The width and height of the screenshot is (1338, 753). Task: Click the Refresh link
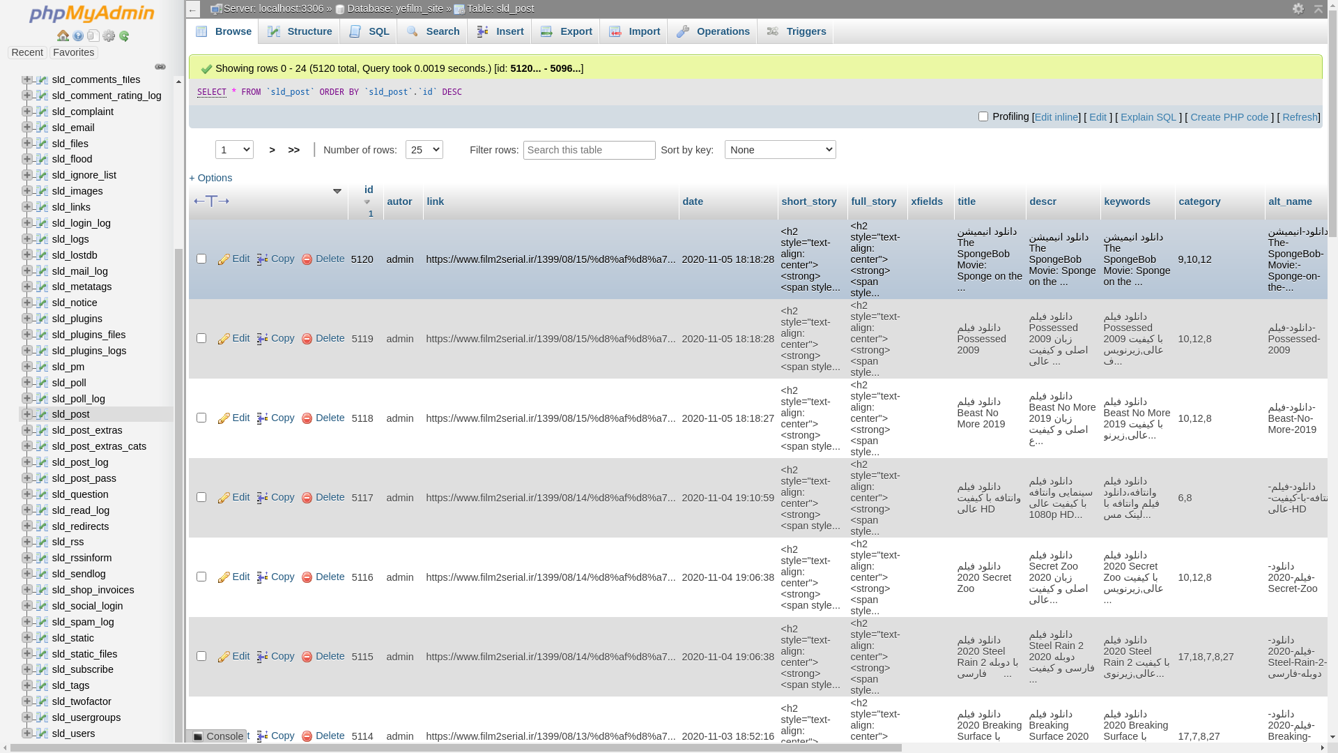[x=1300, y=116]
